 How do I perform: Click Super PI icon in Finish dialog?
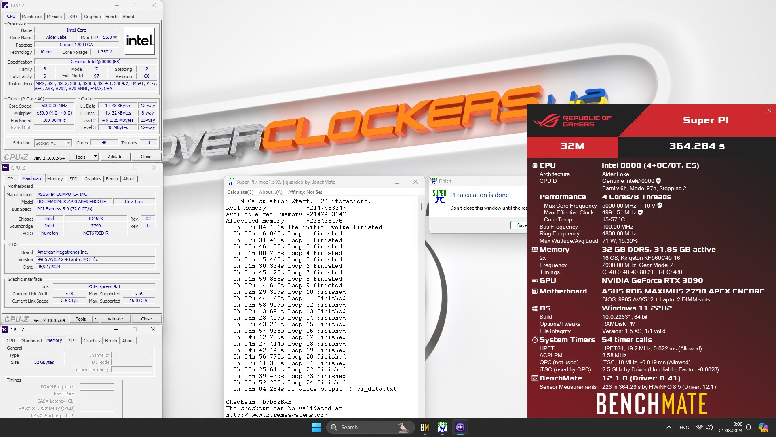tap(439, 196)
